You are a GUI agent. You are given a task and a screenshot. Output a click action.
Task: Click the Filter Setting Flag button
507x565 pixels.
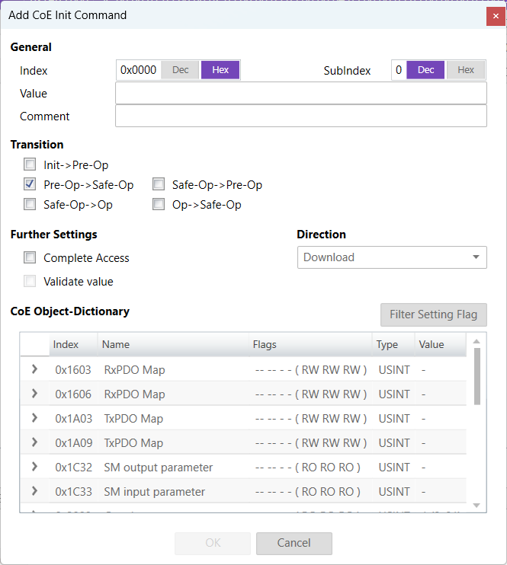point(433,314)
